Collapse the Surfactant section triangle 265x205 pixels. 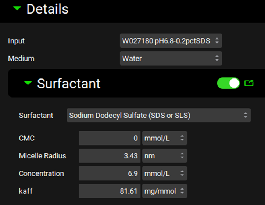point(28,83)
